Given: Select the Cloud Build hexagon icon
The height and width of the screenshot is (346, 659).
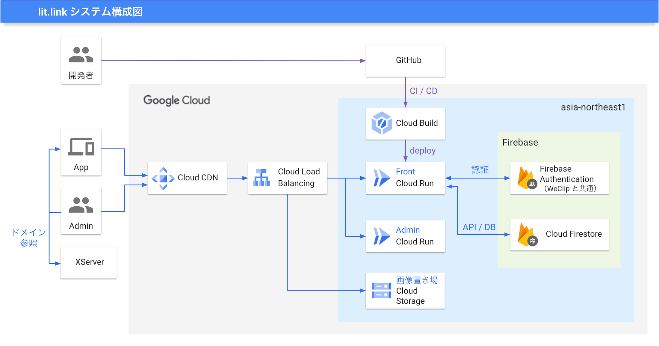Looking at the screenshot, I should (x=381, y=123).
